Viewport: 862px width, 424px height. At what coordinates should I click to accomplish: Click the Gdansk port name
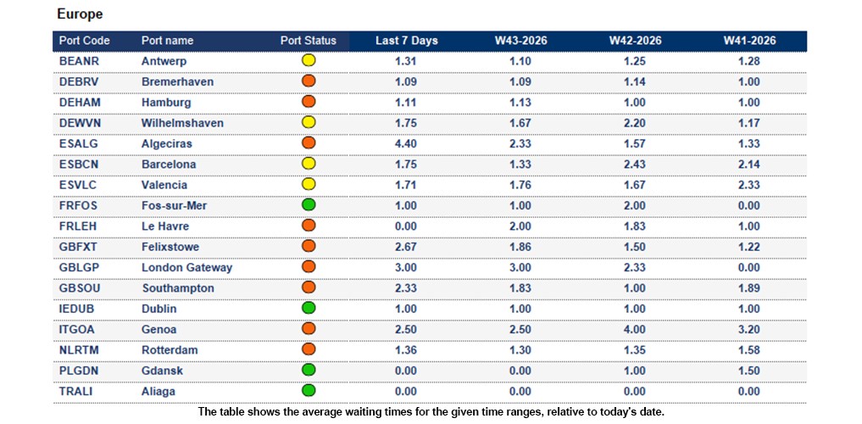pos(162,371)
